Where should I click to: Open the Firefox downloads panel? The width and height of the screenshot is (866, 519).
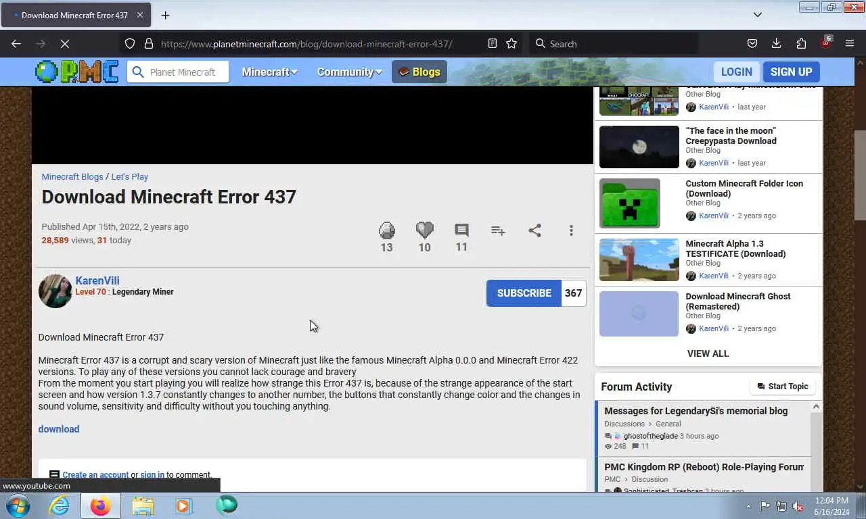[x=776, y=43]
